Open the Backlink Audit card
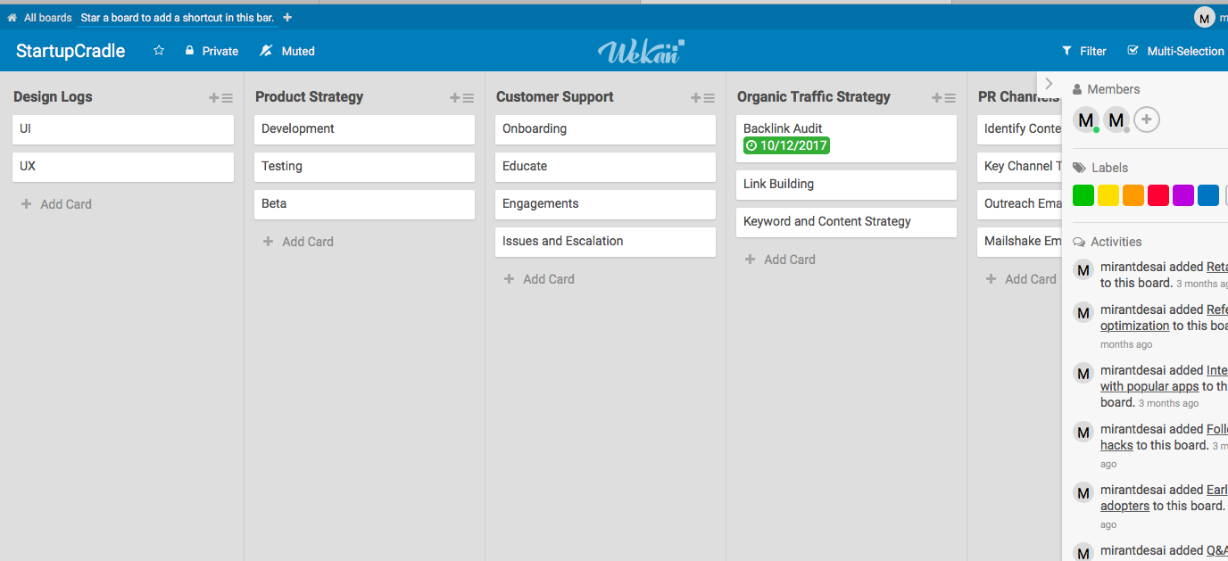 846,138
